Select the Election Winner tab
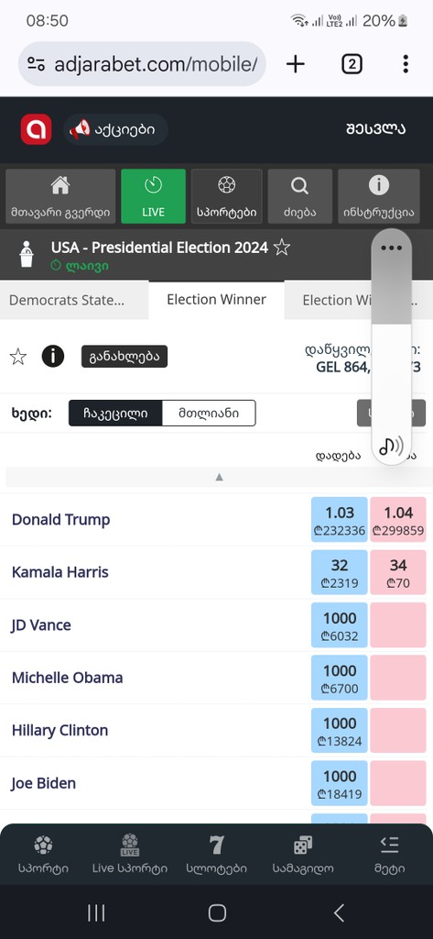Screen dimensions: 433x939 click(216, 300)
